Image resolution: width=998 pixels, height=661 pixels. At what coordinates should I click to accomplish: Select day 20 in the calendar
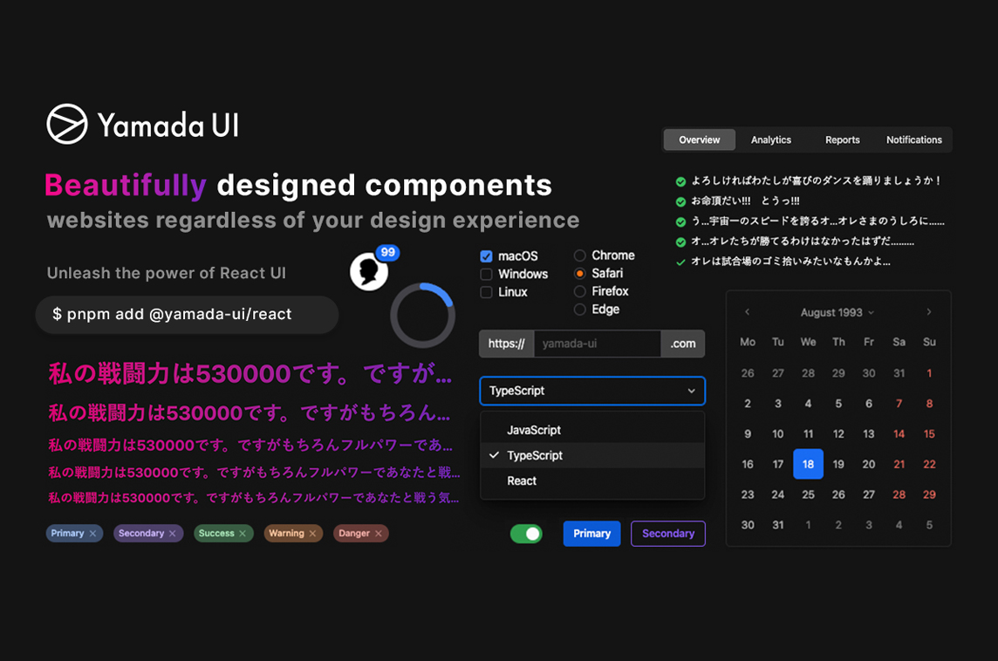(869, 464)
